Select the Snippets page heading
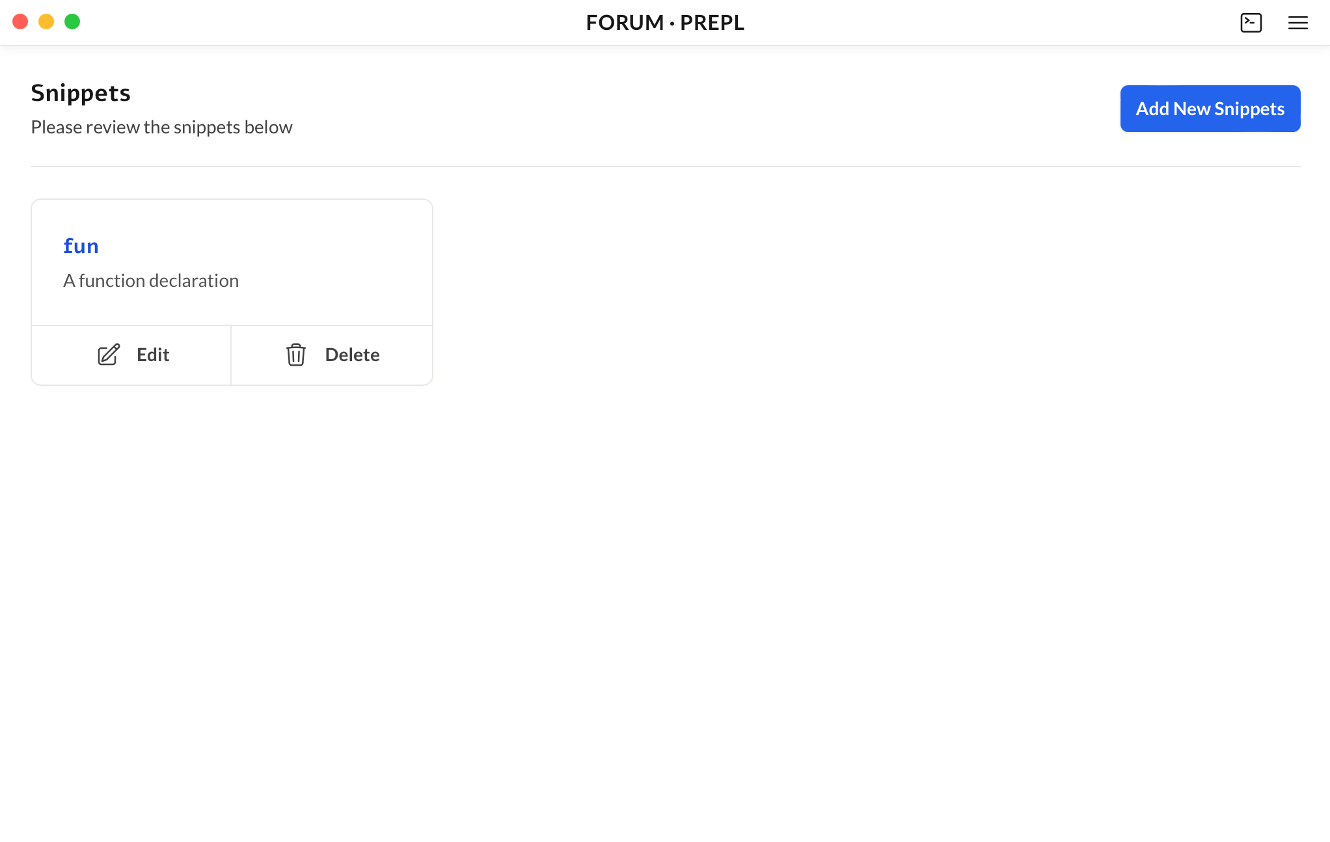Viewport: 1330px width, 842px height. tap(81, 93)
